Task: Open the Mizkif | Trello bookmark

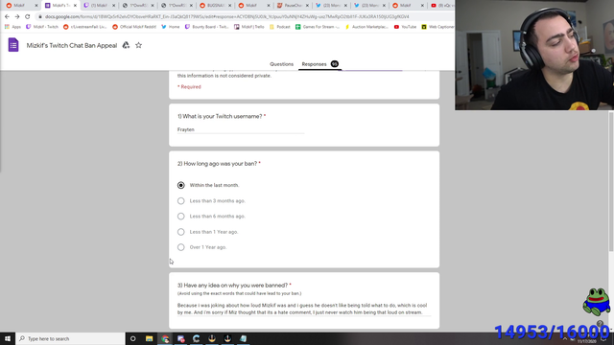Action: 249,27
